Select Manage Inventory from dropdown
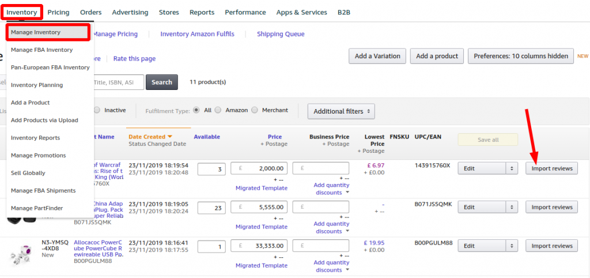The width and height of the screenshot is (590, 278). click(x=48, y=32)
